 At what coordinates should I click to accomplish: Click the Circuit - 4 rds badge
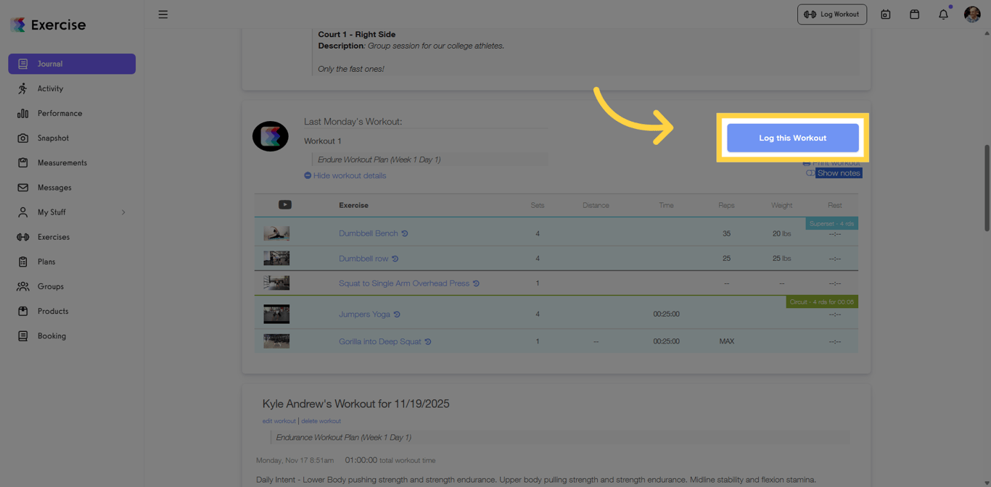click(x=822, y=301)
